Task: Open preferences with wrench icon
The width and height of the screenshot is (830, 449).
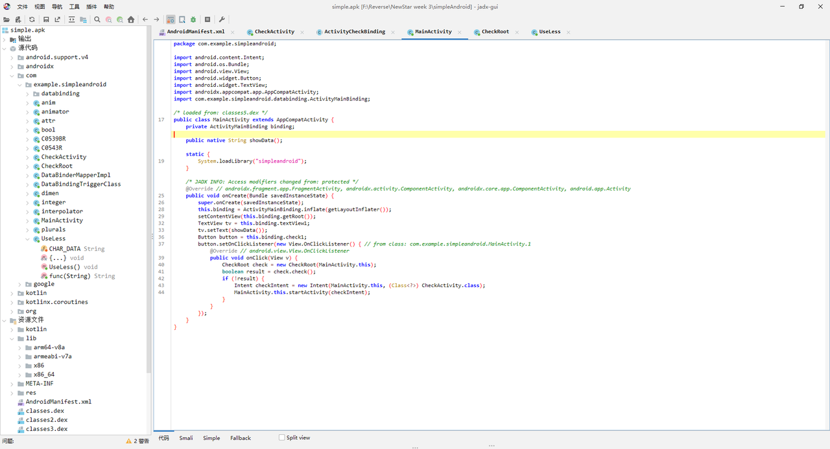Action: point(222,19)
